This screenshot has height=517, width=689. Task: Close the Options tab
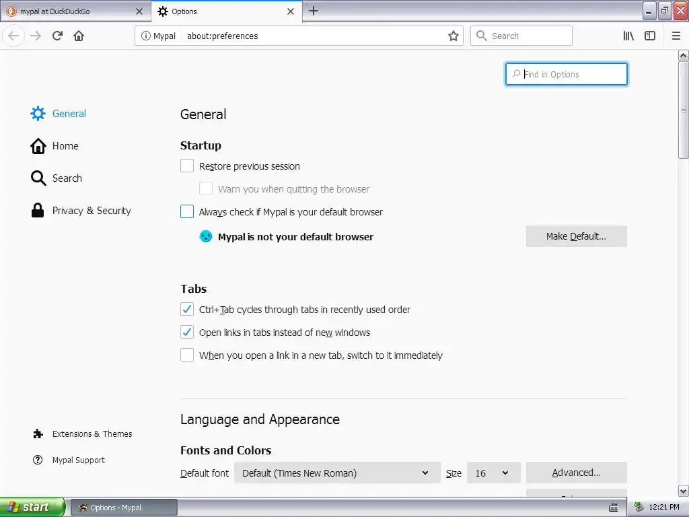pos(291,11)
